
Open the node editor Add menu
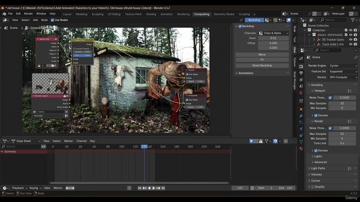[x=35, y=20]
